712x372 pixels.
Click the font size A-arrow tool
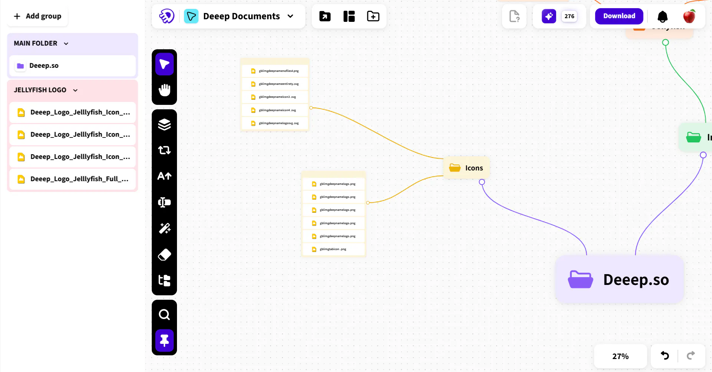click(164, 176)
